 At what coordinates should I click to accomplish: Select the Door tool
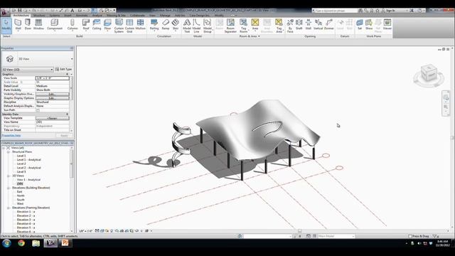coord(28,24)
